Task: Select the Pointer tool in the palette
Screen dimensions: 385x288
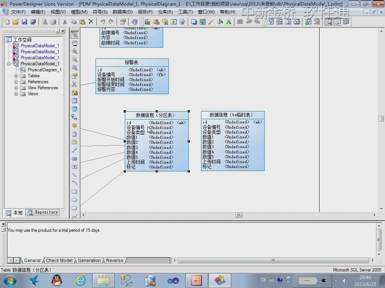Action: point(74,35)
